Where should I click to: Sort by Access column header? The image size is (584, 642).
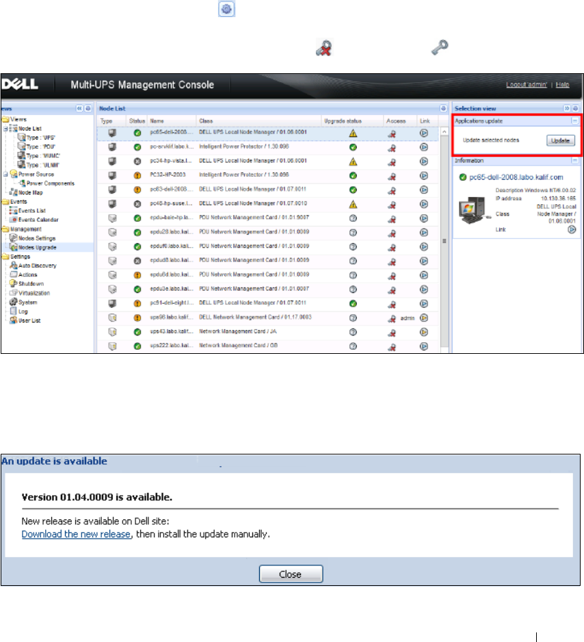[x=400, y=120]
